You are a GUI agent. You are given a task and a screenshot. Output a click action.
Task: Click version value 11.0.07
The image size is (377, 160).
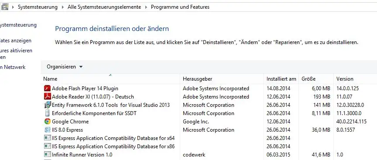tap(344, 97)
